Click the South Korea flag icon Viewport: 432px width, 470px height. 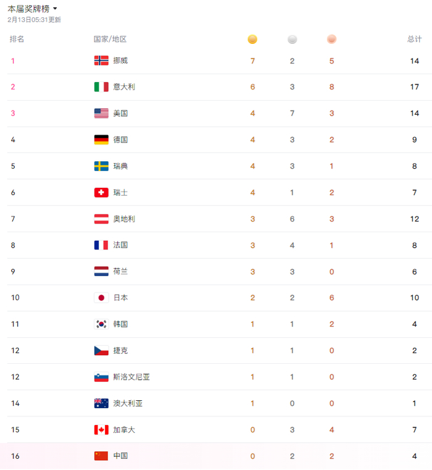coord(101,324)
